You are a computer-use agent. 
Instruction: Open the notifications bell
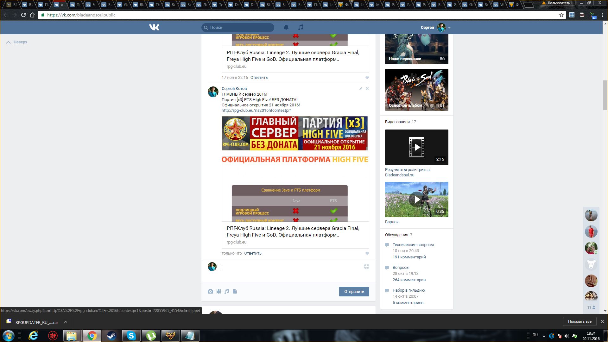tap(286, 28)
